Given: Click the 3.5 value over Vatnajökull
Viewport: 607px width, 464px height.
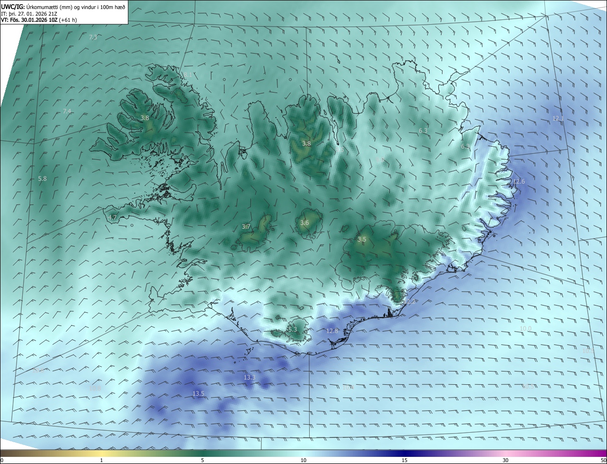Looking at the screenshot, I should [x=362, y=239].
